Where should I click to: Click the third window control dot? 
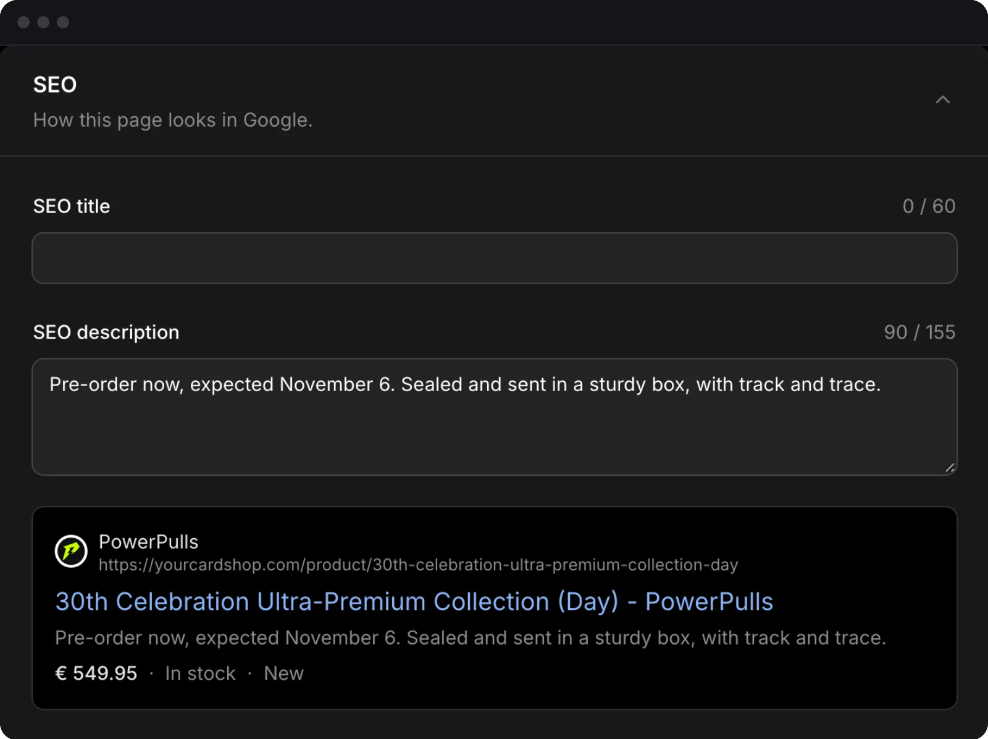[x=63, y=22]
